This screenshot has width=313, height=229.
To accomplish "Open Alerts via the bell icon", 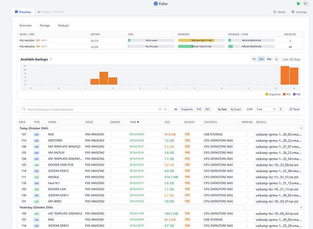I will (x=275, y=12).
